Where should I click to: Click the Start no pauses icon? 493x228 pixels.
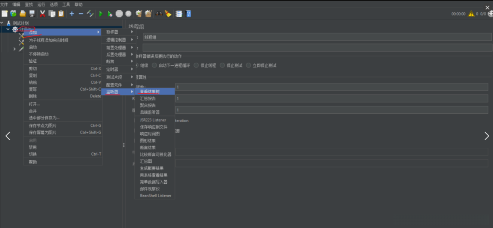[x=110, y=13]
